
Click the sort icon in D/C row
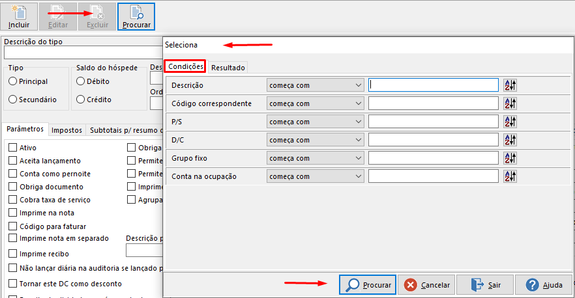pos(510,140)
